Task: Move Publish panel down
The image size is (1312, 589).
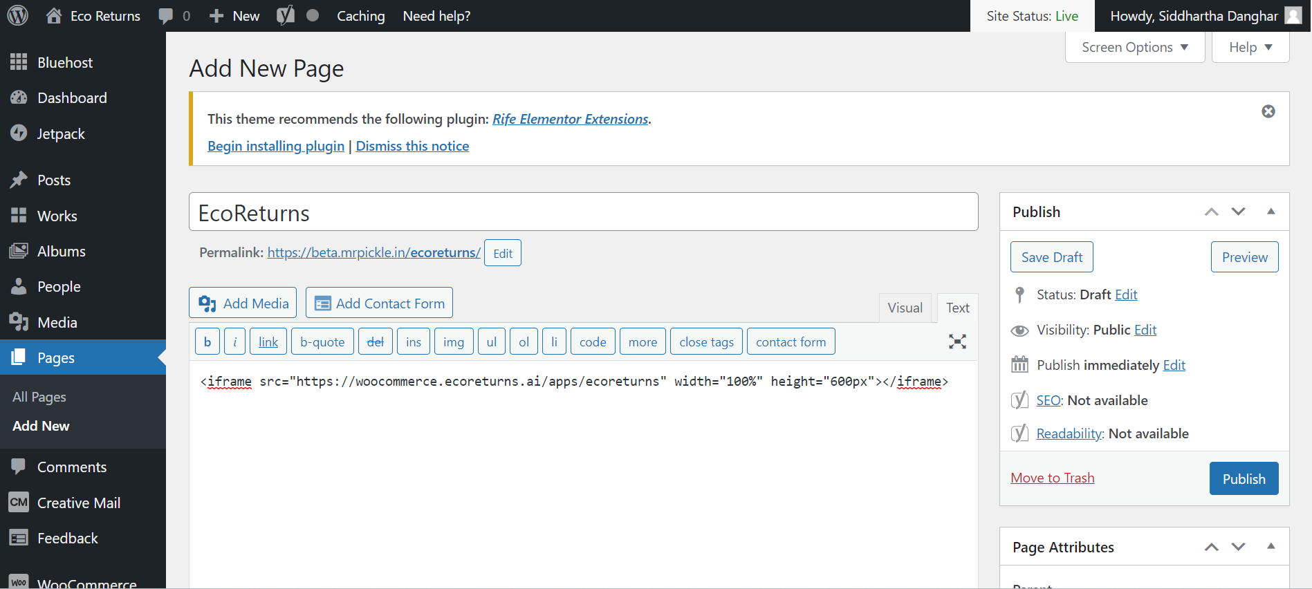Action: point(1238,212)
